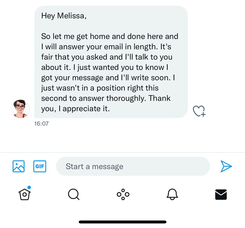Tap the blue unread dot on Home
The width and height of the screenshot is (245, 228).
tap(29, 187)
